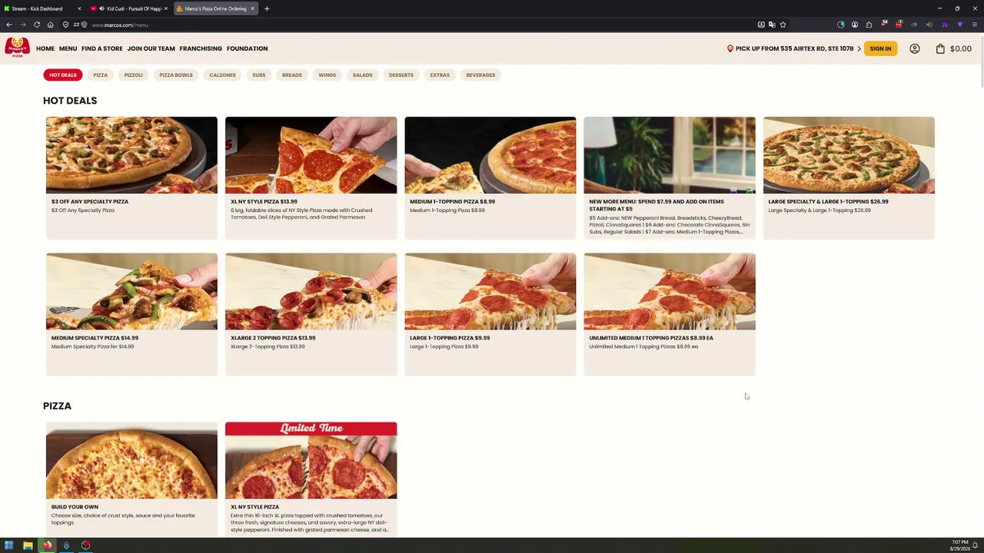
Task: Open File Explorer from the taskbar
Action: pos(28,545)
